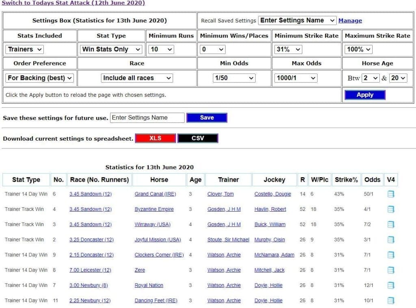The image size is (416, 308).
Task: Open V4 report icon for Dancing Feet (IRE)
Action: point(391,300)
